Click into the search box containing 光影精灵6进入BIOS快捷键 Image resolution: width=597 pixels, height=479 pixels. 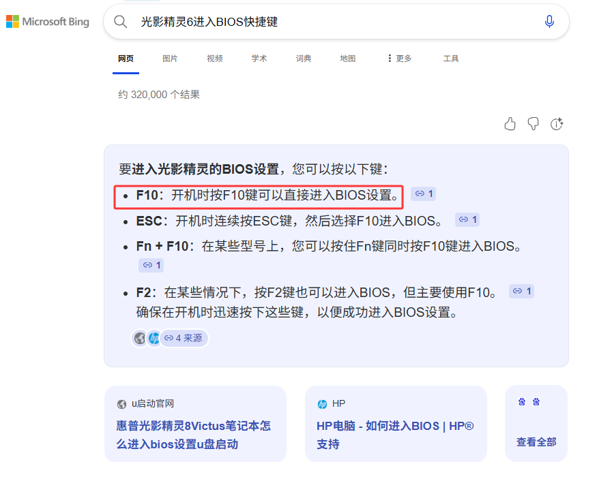335,22
